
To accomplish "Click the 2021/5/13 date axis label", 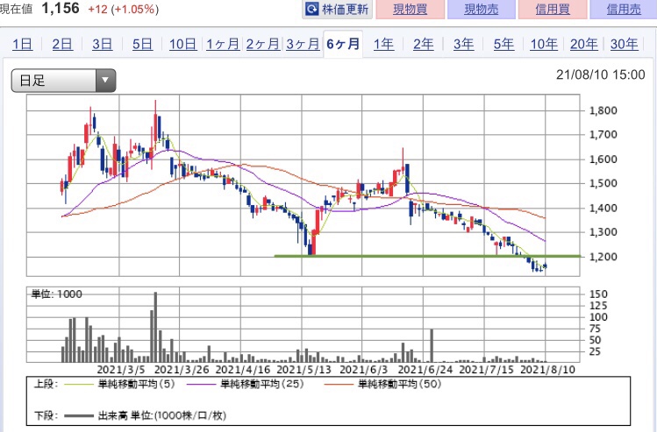I will pyautogui.click(x=304, y=370).
